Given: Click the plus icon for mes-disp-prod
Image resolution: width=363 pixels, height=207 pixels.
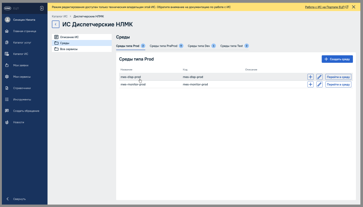Looking at the screenshot, I should pyautogui.click(x=310, y=77).
